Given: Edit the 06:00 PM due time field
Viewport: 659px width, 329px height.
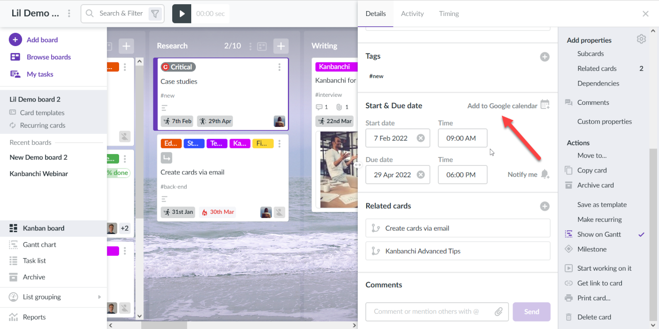Looking at the screenshot, I should tap(463, 175).
